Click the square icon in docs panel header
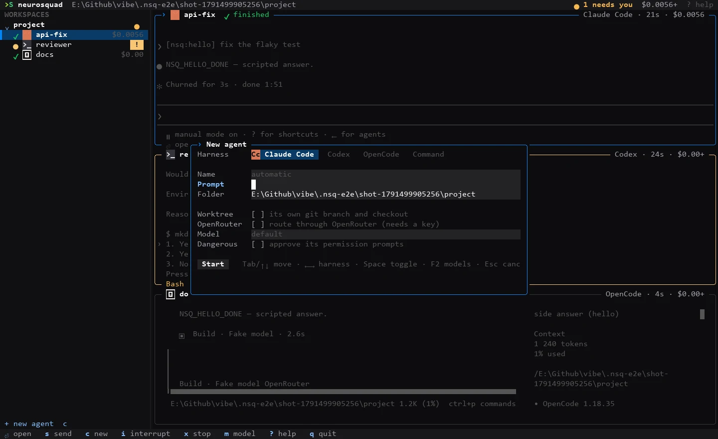 click(171, 294)
